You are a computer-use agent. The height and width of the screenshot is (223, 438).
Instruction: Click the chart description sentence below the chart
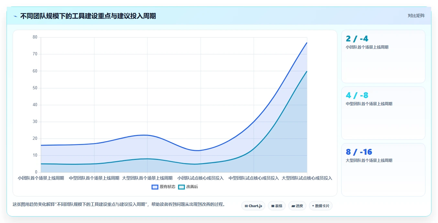point(119,205)
